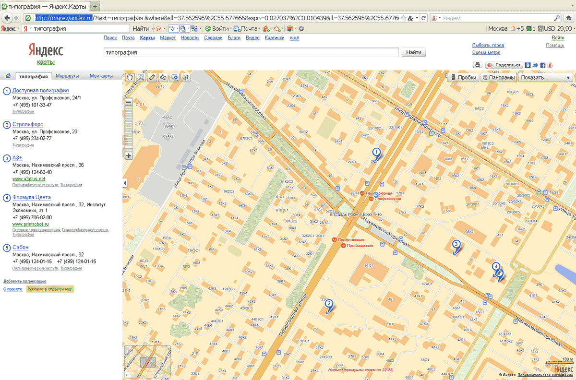This screenshot has width=576, height=380.
Task: Click map marker number 1
Action: [377, 154]
